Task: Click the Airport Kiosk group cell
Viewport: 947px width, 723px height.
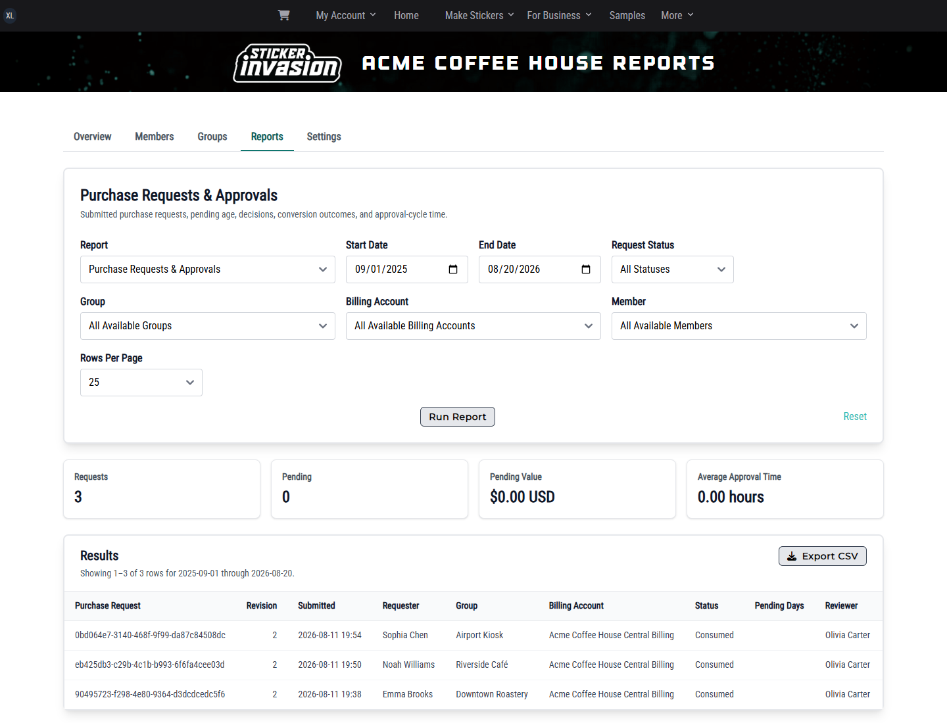Action: coord(479,636)
